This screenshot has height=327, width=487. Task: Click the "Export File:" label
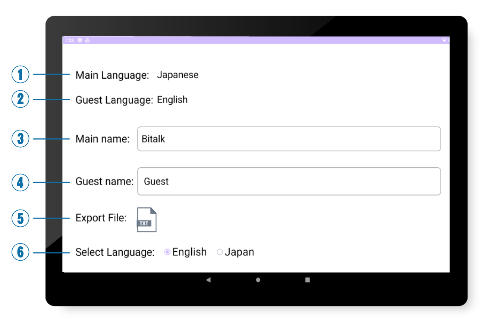pos(101,218)
